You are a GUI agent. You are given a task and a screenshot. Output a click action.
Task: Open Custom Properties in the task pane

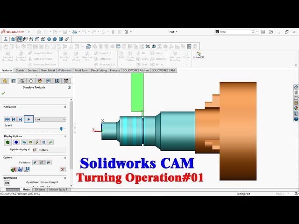click(x=296, y=113)
